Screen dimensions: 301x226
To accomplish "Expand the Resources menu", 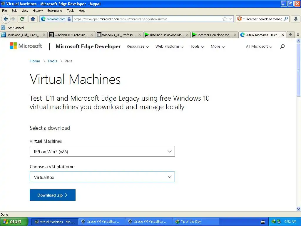I will [138, 46].
